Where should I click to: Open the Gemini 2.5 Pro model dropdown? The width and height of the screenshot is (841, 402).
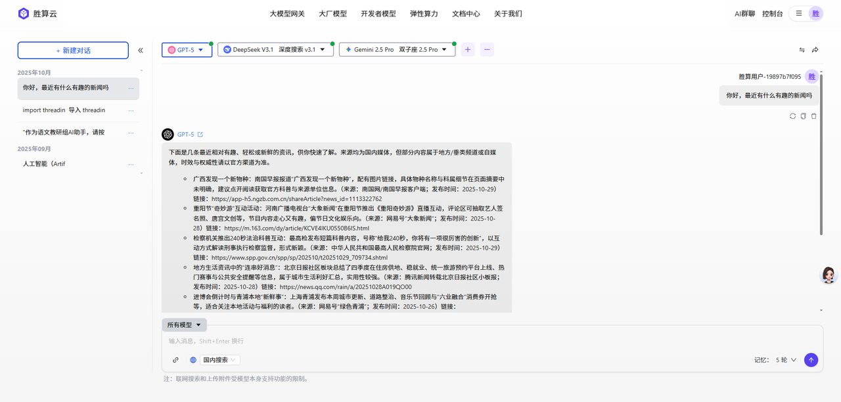pyautogui.click(x=397, y=49)
